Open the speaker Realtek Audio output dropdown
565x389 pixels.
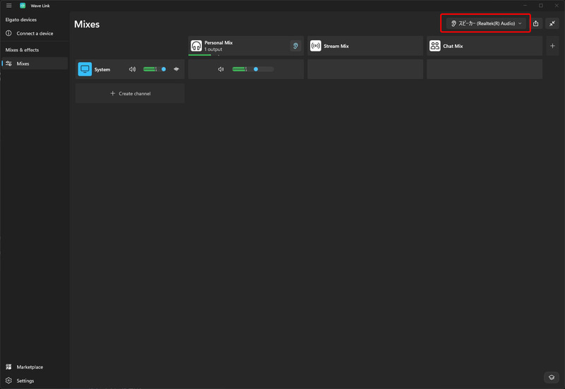pyautogui.click(x=486, y=23)
